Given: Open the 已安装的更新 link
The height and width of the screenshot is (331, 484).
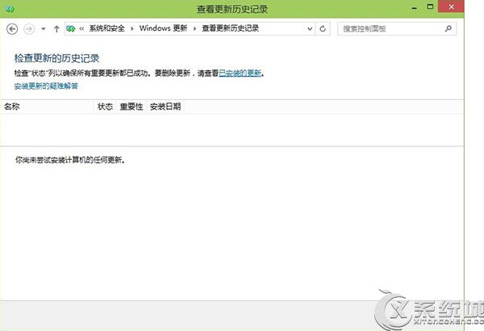Looking at the screenshot, I should (240, 73).
